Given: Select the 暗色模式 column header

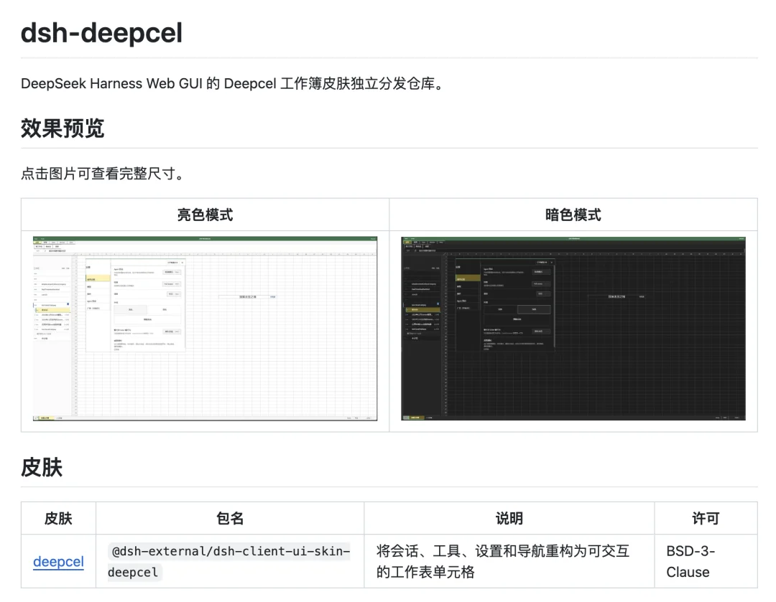Looking at the screenshot, I should [x=573, y=215].
